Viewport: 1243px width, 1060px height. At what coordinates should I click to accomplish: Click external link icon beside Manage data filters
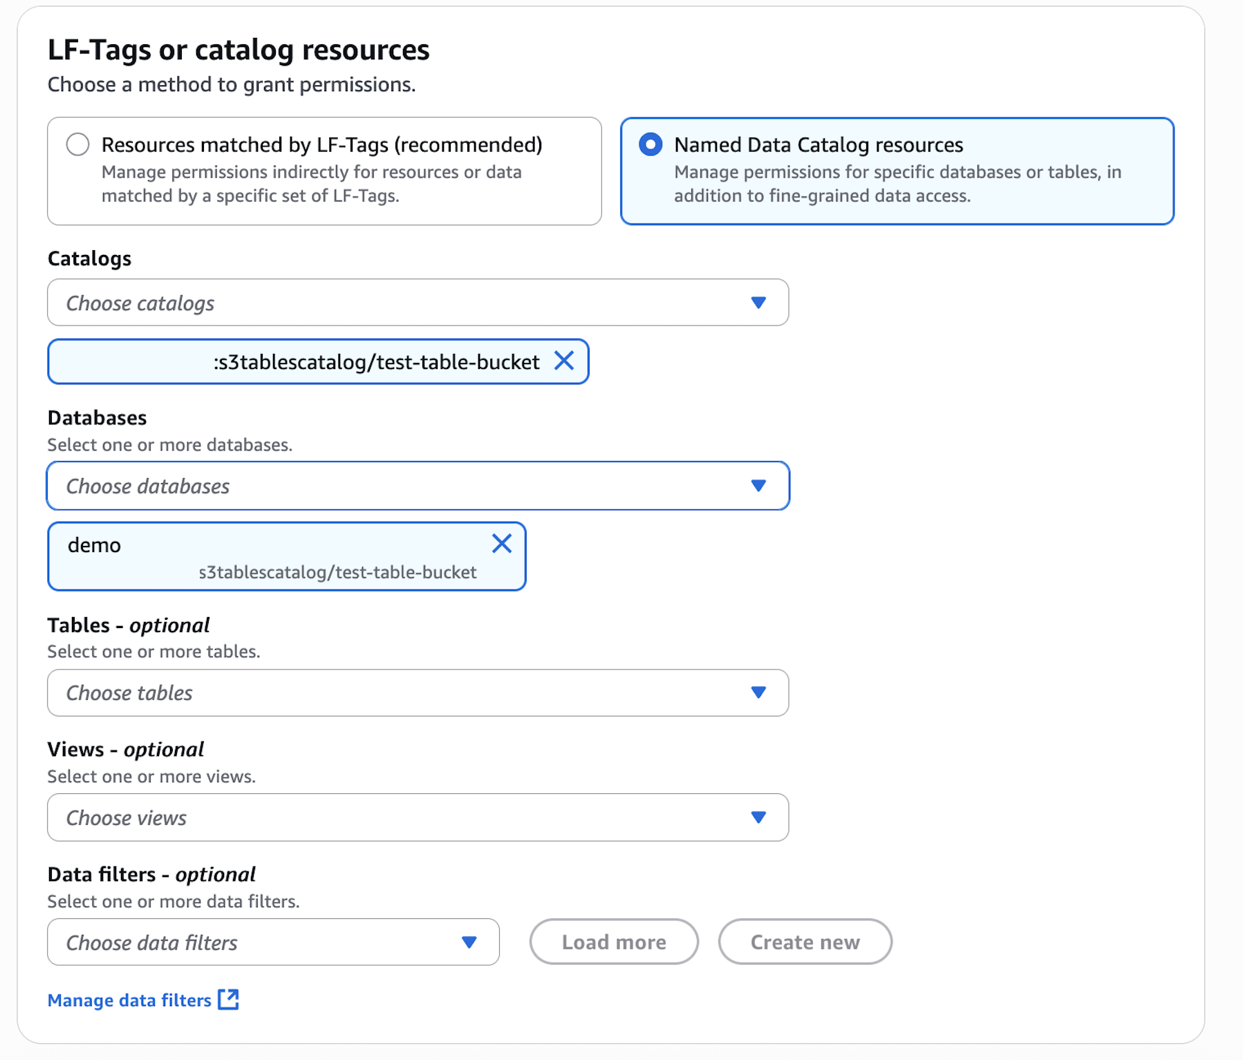[228, 999]
